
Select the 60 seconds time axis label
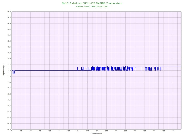coord(31,131)
